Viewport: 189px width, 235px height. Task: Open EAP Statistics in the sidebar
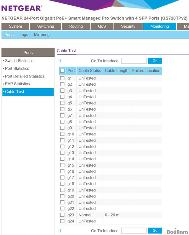17,84
